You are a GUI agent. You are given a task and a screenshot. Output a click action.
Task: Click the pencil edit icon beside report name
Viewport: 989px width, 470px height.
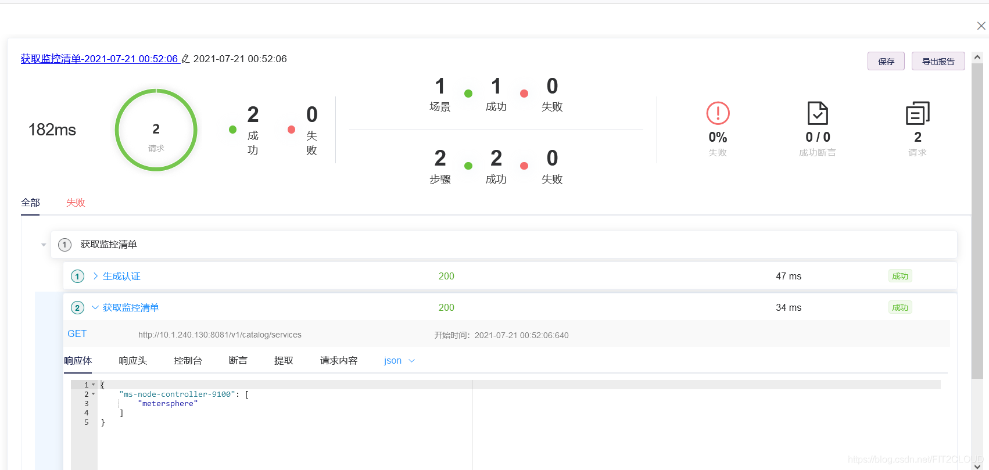(185, 59)
